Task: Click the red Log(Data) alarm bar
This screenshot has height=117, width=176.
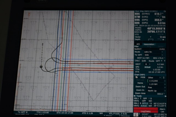Action: point(146,111)
